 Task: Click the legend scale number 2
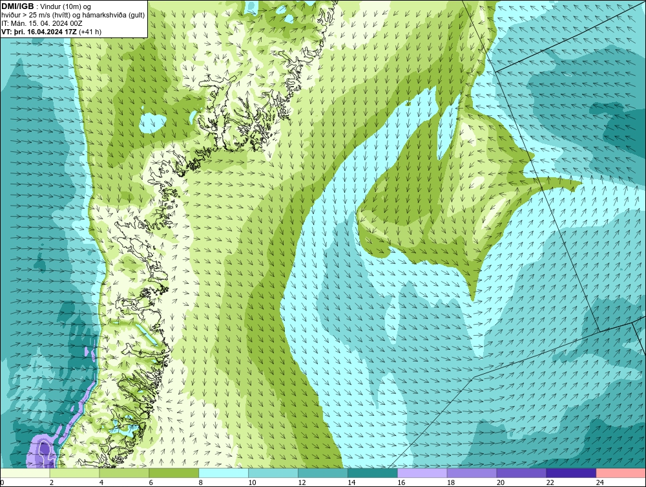click(x=52, y=482)
